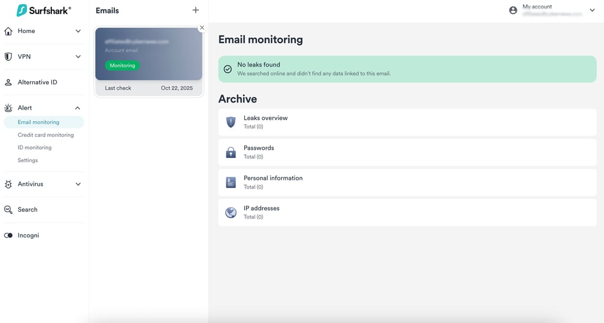604x323 pixels.
Task: Open the Passwords archive row
Action: pyautogui.click(x=407, y=153)
